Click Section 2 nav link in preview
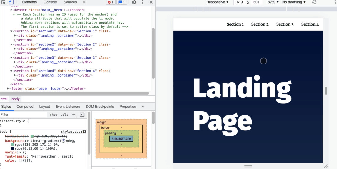Viewport: 337px width, 169px height. pos(260,24)
